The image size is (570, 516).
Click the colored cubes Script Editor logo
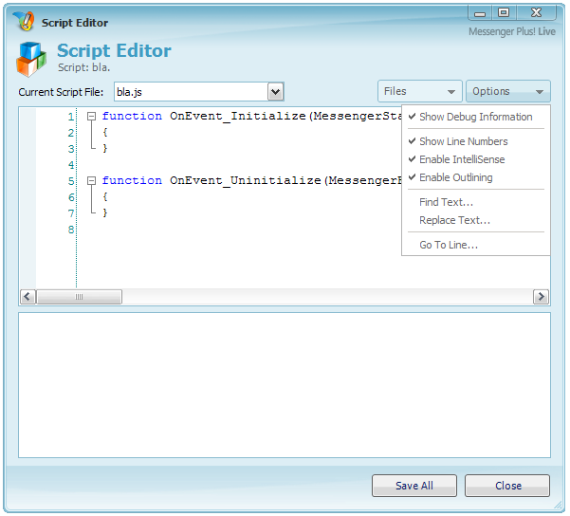31,59
